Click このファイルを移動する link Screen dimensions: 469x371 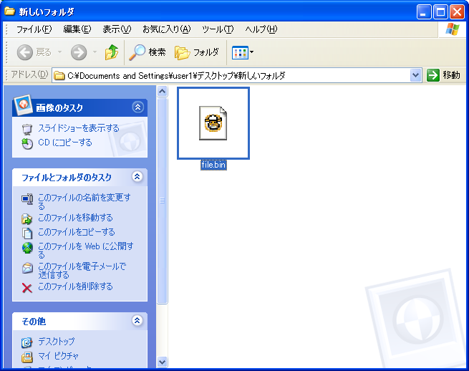click(75, 218)
